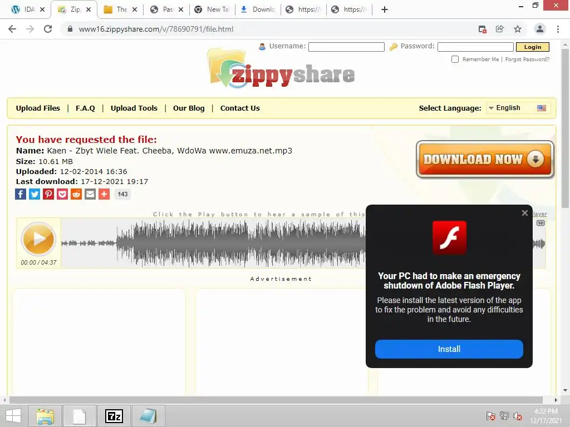The height and width of the screenshot is (427, 570).
Task: Open File Explorer from taskbar
Action: tap(45, 416)
